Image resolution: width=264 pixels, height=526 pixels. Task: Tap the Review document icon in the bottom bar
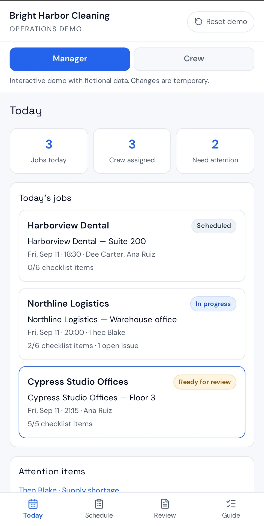(x=165, y=504)
